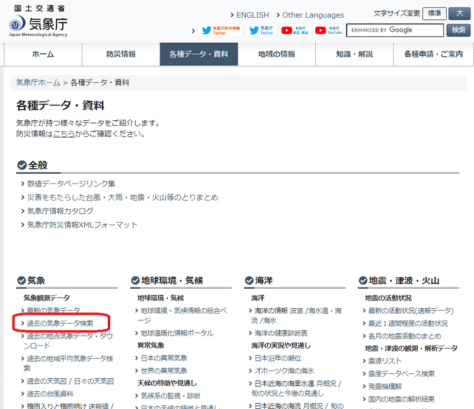This screenshot has width=474, height=409.
Task: Click the checkmark icon beside 海洋 heading
Action: pos(249,280)
